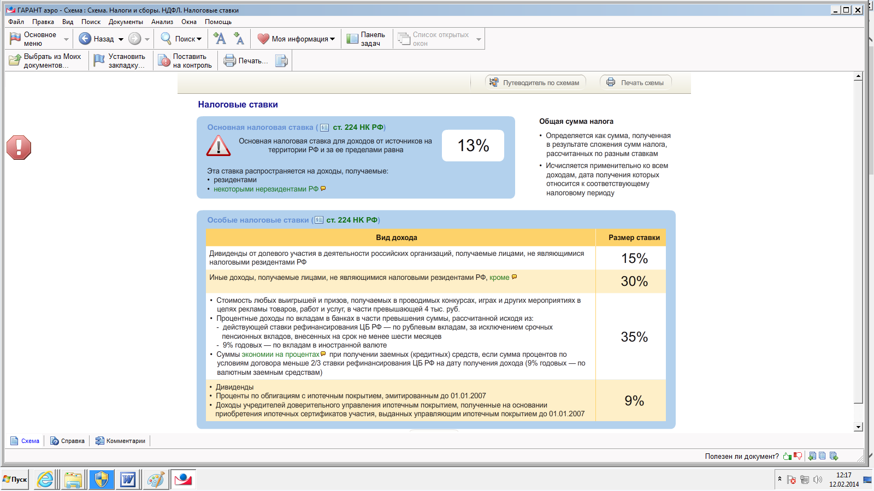Go to previous document with green left arrow icon
The height and width of the screenshot is (491, 874).
click(x=812, y=456)
